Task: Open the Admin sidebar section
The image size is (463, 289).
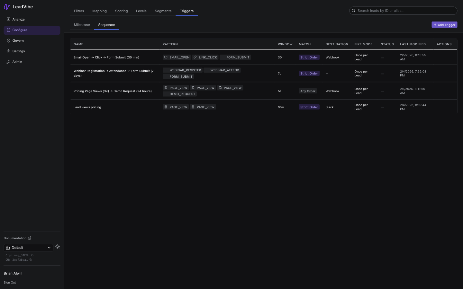Action: click(x=17, y=62)
